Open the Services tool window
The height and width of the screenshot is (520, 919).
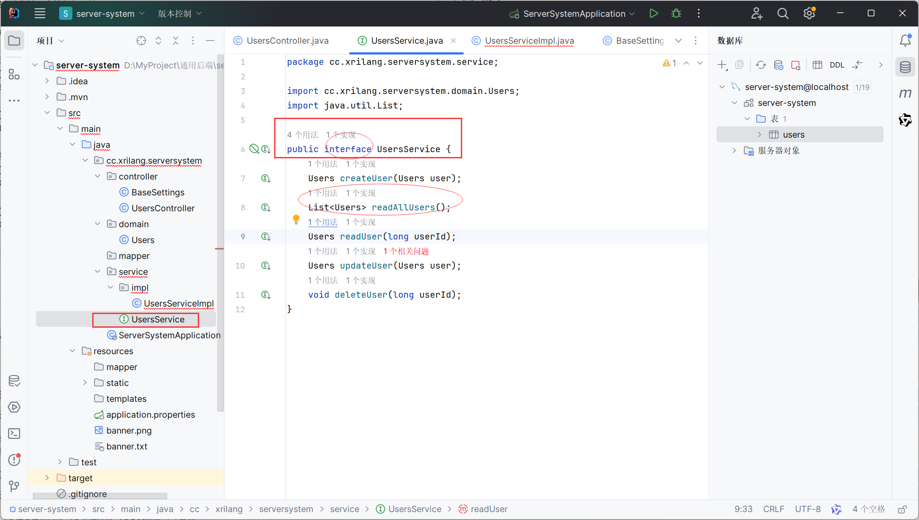point(14,407)
